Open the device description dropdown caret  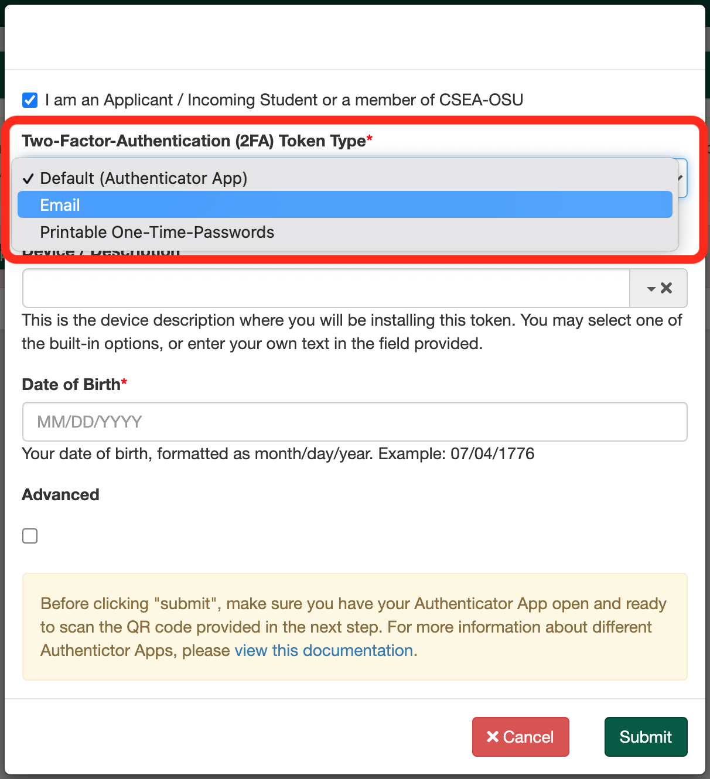click(651, 289)
